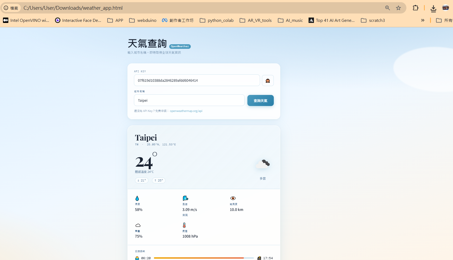The height and width of the screenshot is (260, 453).
Task: Open site info via the 檔案 chip
Action: click(x=11, y=8)
